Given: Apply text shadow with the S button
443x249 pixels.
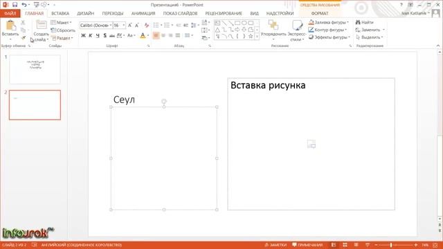Looking at the screenshot, I should click(105, 35).
